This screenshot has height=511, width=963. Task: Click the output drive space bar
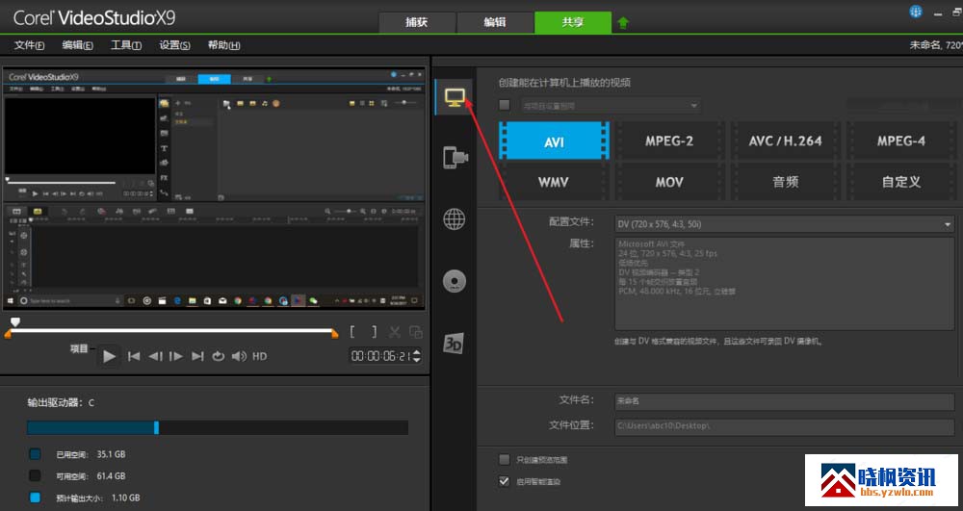pos(218,427)
